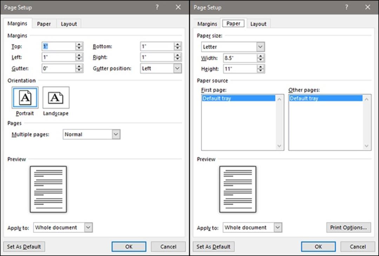The image size is (379, 256).
Task: Click the Print Options button
Action: [348, 228]
